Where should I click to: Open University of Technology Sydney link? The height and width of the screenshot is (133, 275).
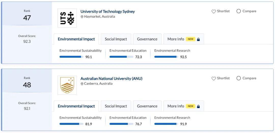[x=107, y=11]
